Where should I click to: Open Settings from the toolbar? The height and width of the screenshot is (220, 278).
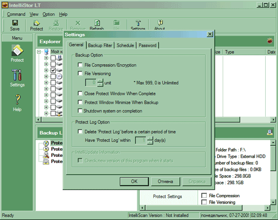pyautogui.click(x=138, y=25)
